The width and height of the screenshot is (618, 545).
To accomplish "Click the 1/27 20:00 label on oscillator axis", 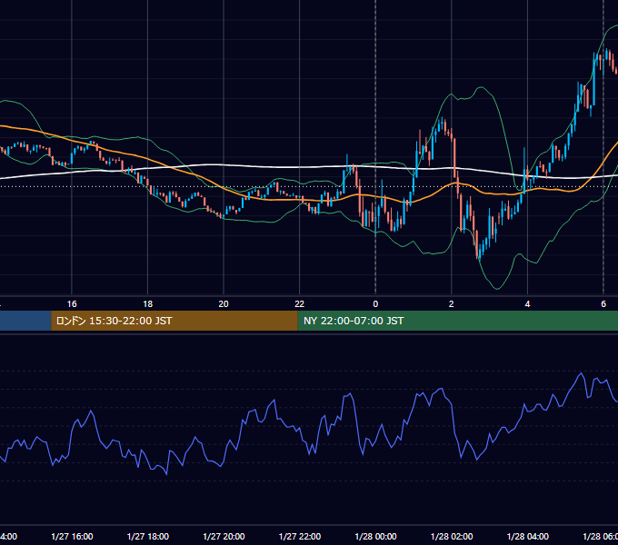I will (224, 536).
